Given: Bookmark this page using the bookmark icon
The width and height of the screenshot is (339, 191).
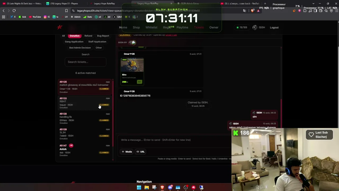Looking at the screenshot, I should (x=66, y=11).
